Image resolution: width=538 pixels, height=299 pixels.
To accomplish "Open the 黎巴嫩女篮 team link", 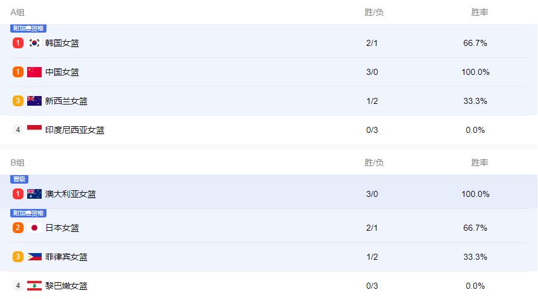I will 66,286.
